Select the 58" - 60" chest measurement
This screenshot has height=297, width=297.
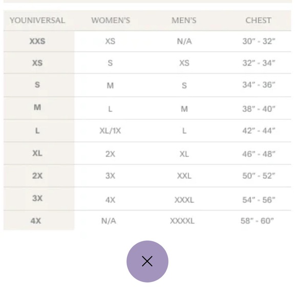[x=257, y=221]
